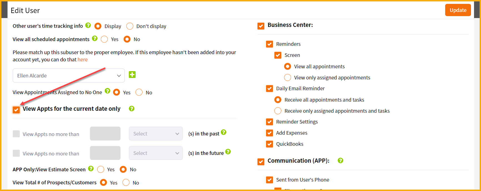481x191 pixels.
Task: Toggle the Business Center section checkbox
Action: pos(261,26)
